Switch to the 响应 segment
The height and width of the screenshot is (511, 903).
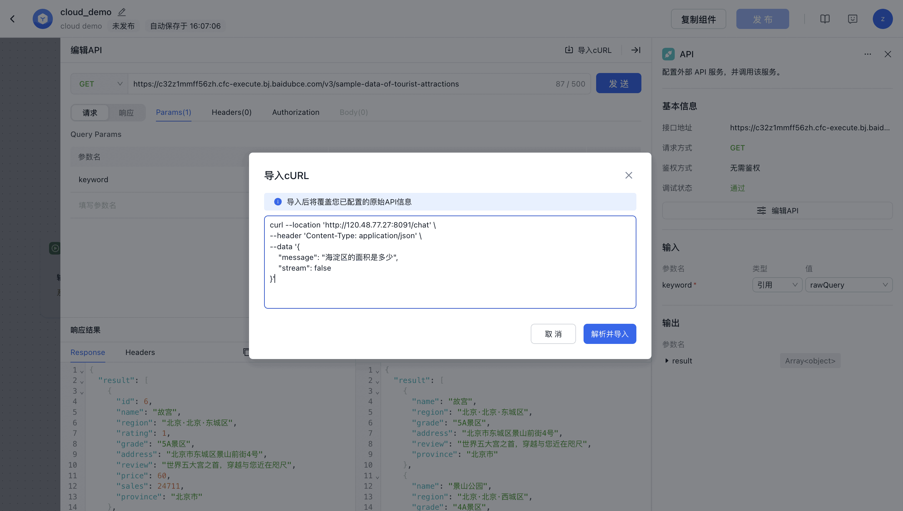click(x=126, y=113)
